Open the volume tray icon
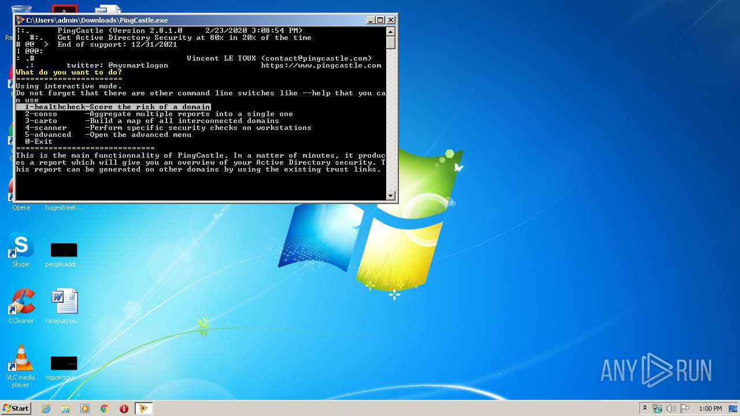This screenshot has height=416, width=740. tap(671, 408)
